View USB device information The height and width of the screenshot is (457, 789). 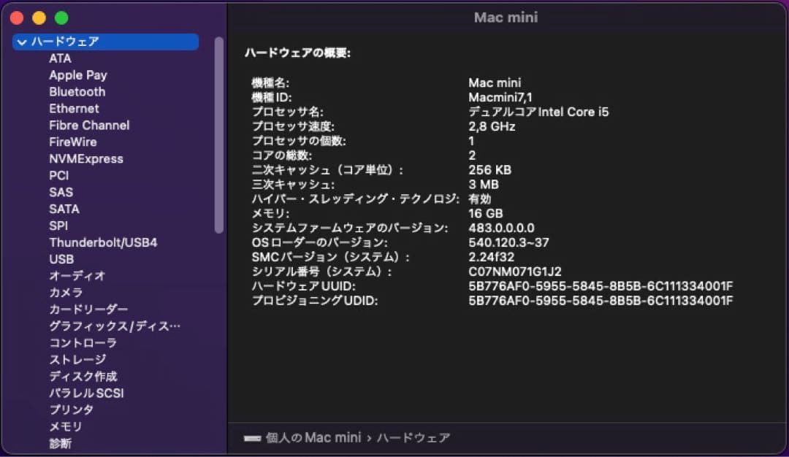pos(61,258)
